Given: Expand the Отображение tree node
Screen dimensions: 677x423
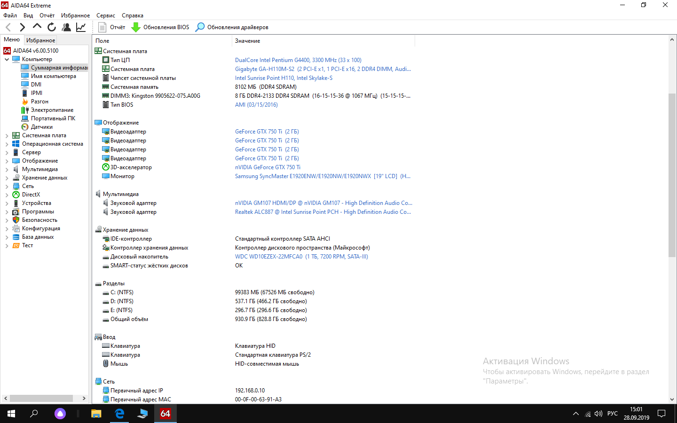Looking at the screenshot, I should [x=7, y=161].
